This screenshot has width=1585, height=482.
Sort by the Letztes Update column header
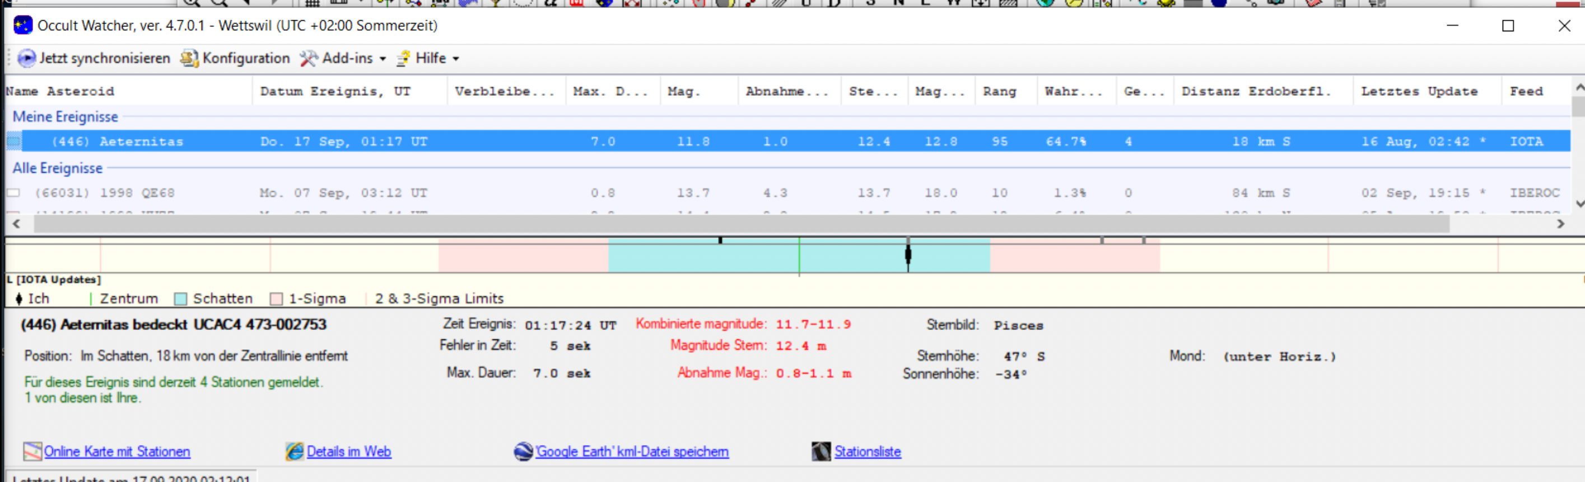tap(1419, 92)
